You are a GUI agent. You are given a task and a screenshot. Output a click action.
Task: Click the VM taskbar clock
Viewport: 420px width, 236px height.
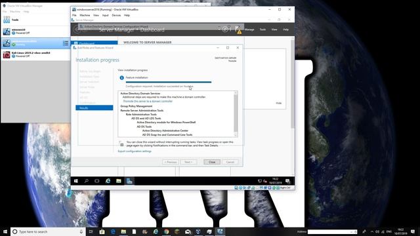276,181
